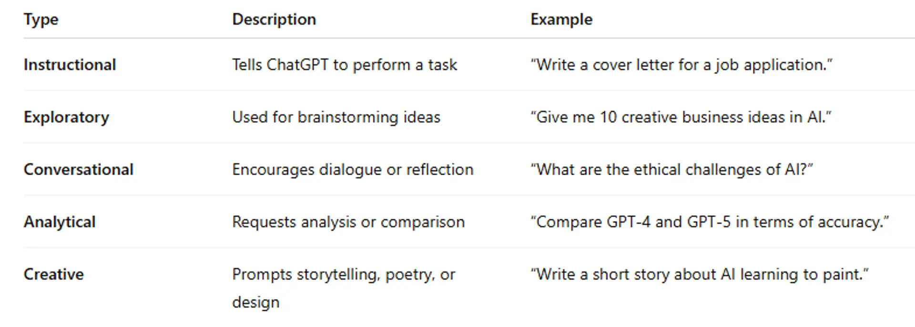Select the Exploratory type cell
Viewport: 915px width, 327px height.
(x=67, y=117)
